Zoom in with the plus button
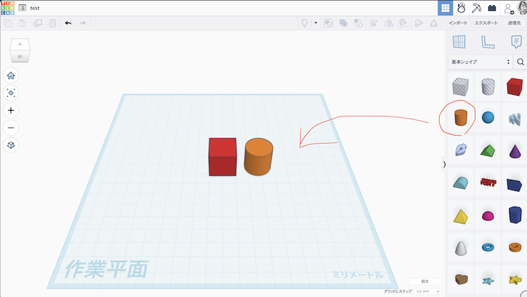 point(11,110)
